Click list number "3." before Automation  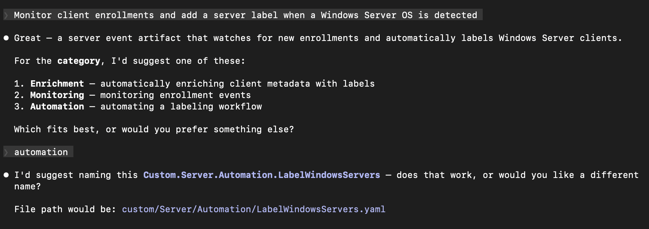[x=19, y=106]
